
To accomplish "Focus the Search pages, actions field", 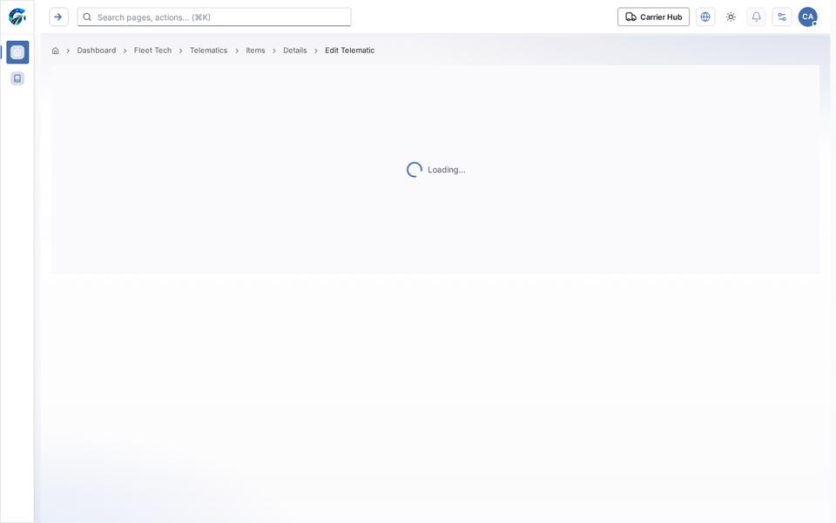I will tap(214, 17).
